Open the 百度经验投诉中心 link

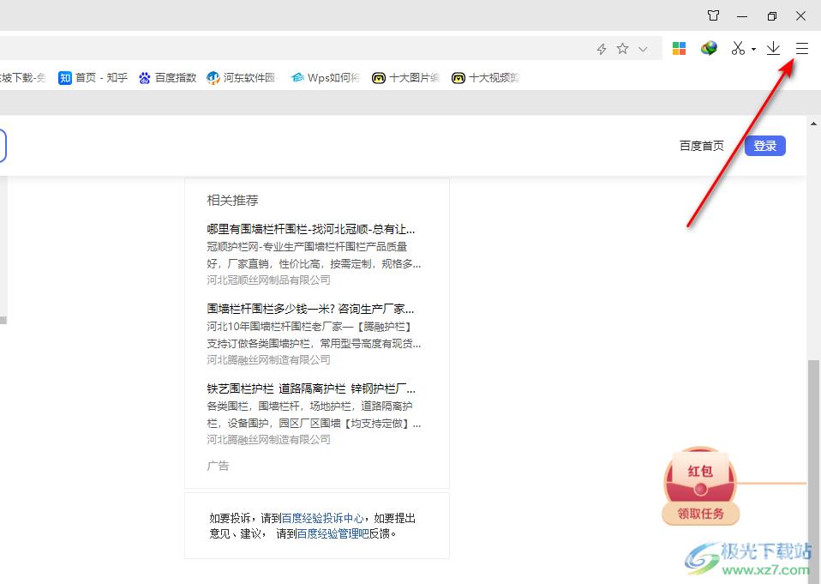(322, 519)
